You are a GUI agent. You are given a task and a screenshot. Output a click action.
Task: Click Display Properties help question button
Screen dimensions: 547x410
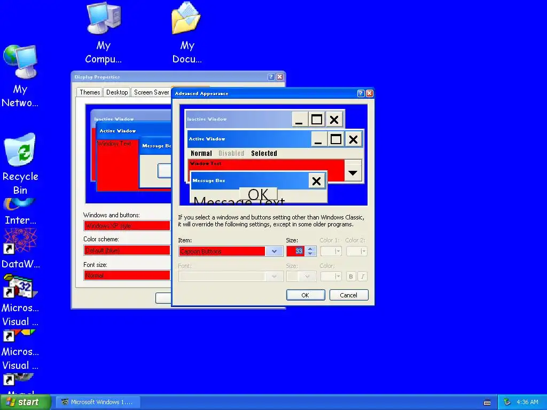[271, 77]
